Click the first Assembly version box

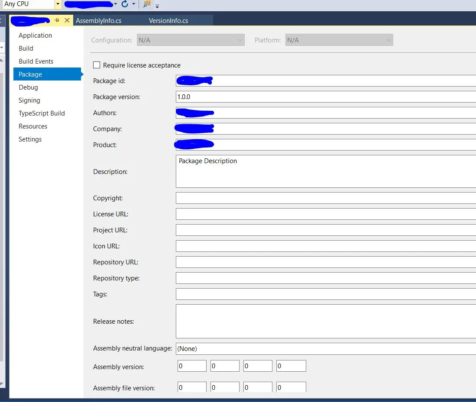tap(192, 366)
